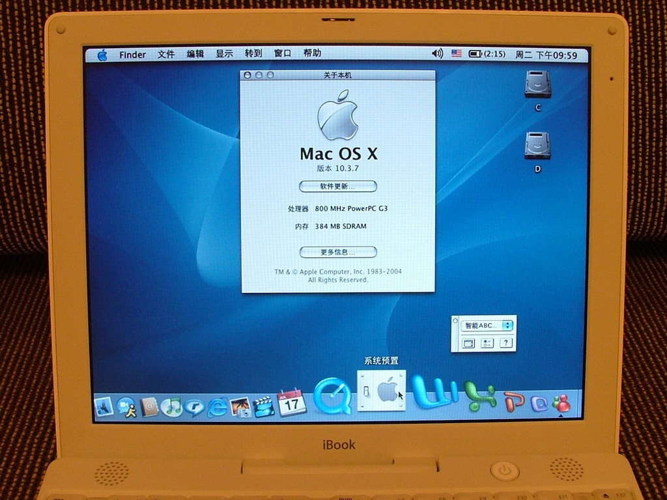Click the 关于本机 window title bar
The height and width of the screenshot is (500, 667).
tap(338, 76)
